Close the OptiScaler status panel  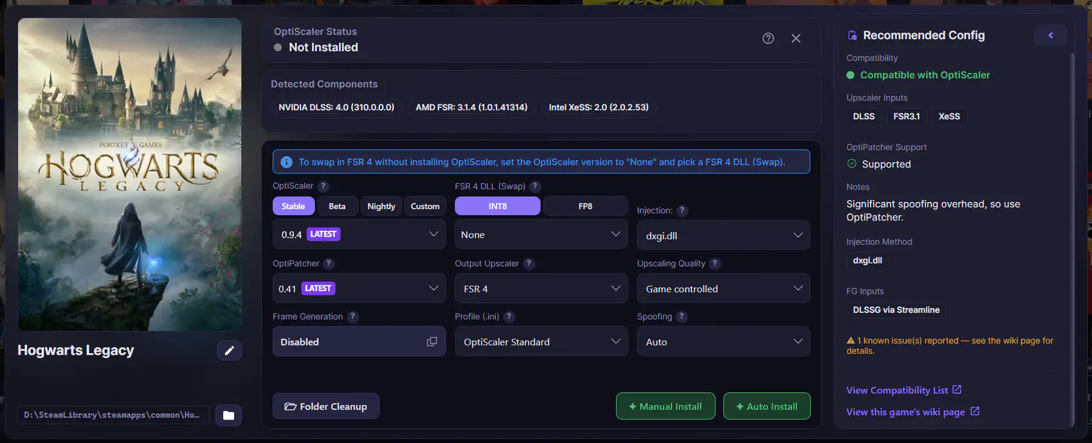click(x=796, y=39)
